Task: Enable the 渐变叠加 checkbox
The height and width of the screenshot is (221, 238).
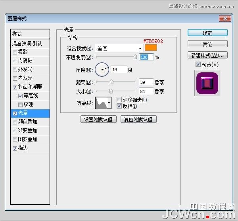Action: pos(15,131)
